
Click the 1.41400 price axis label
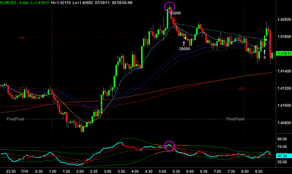[284, 71]
